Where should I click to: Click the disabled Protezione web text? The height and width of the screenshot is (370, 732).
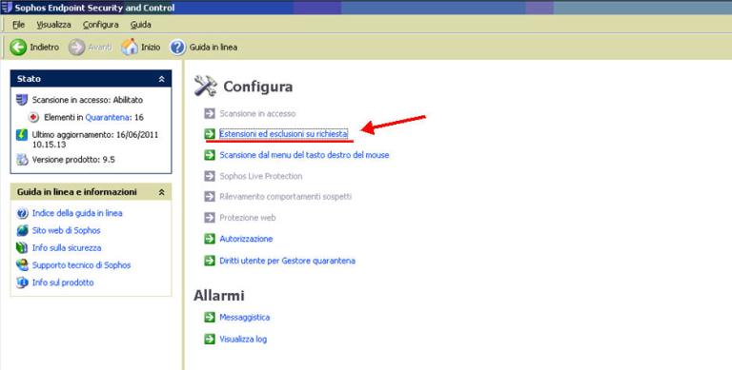coord(248,218)
